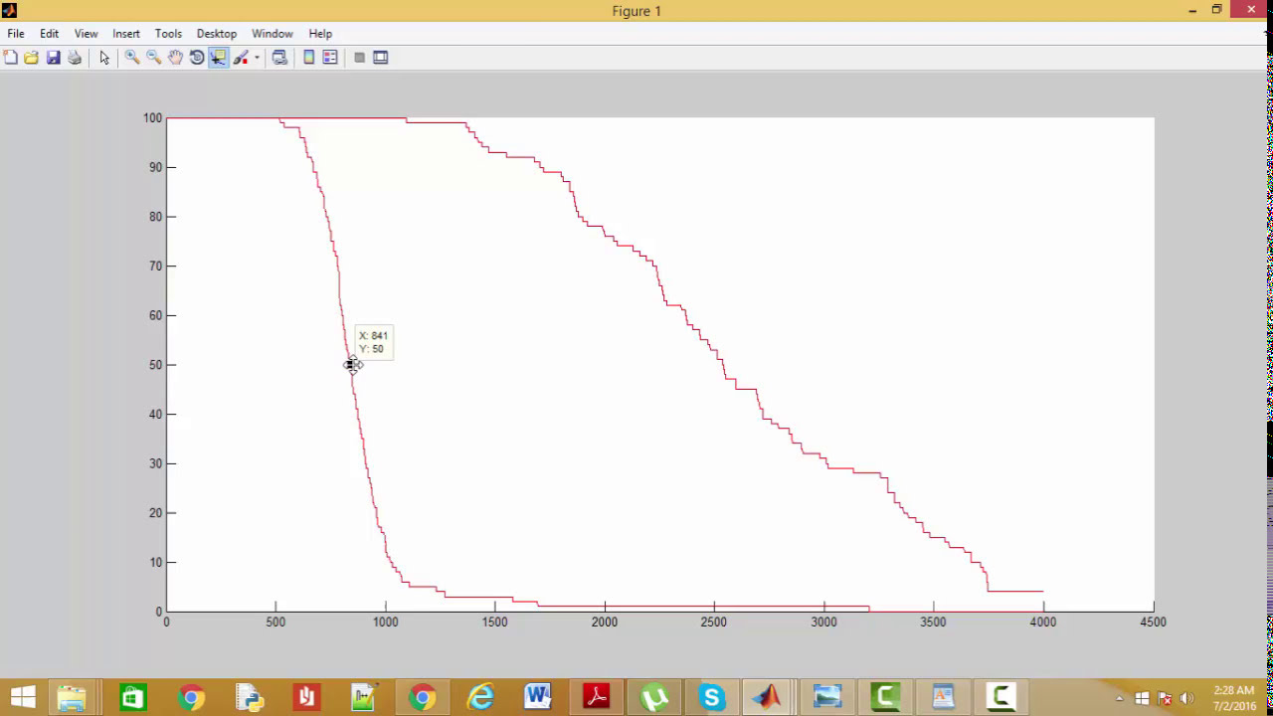Viewport: 1273px width, 716px height.
Task: Click the data tip showing X: 841
Action: (373, 342)
